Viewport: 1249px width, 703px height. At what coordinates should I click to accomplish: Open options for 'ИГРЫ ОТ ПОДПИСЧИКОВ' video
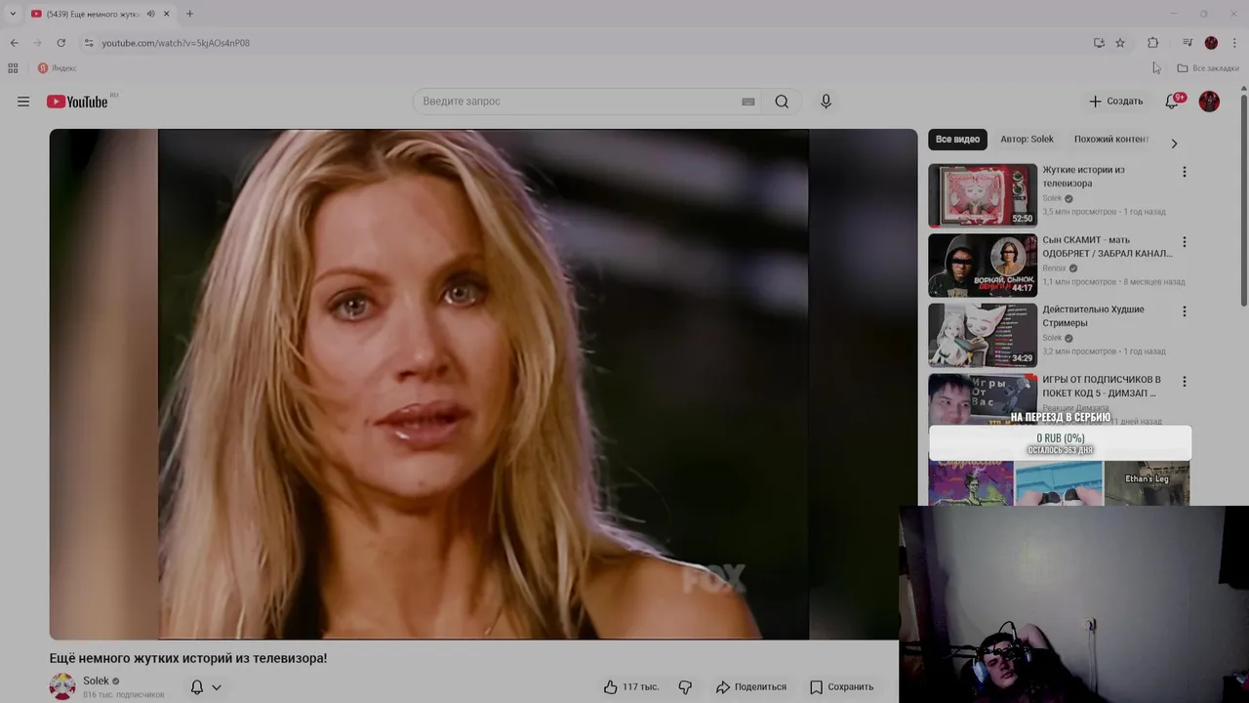(1185, 382)
